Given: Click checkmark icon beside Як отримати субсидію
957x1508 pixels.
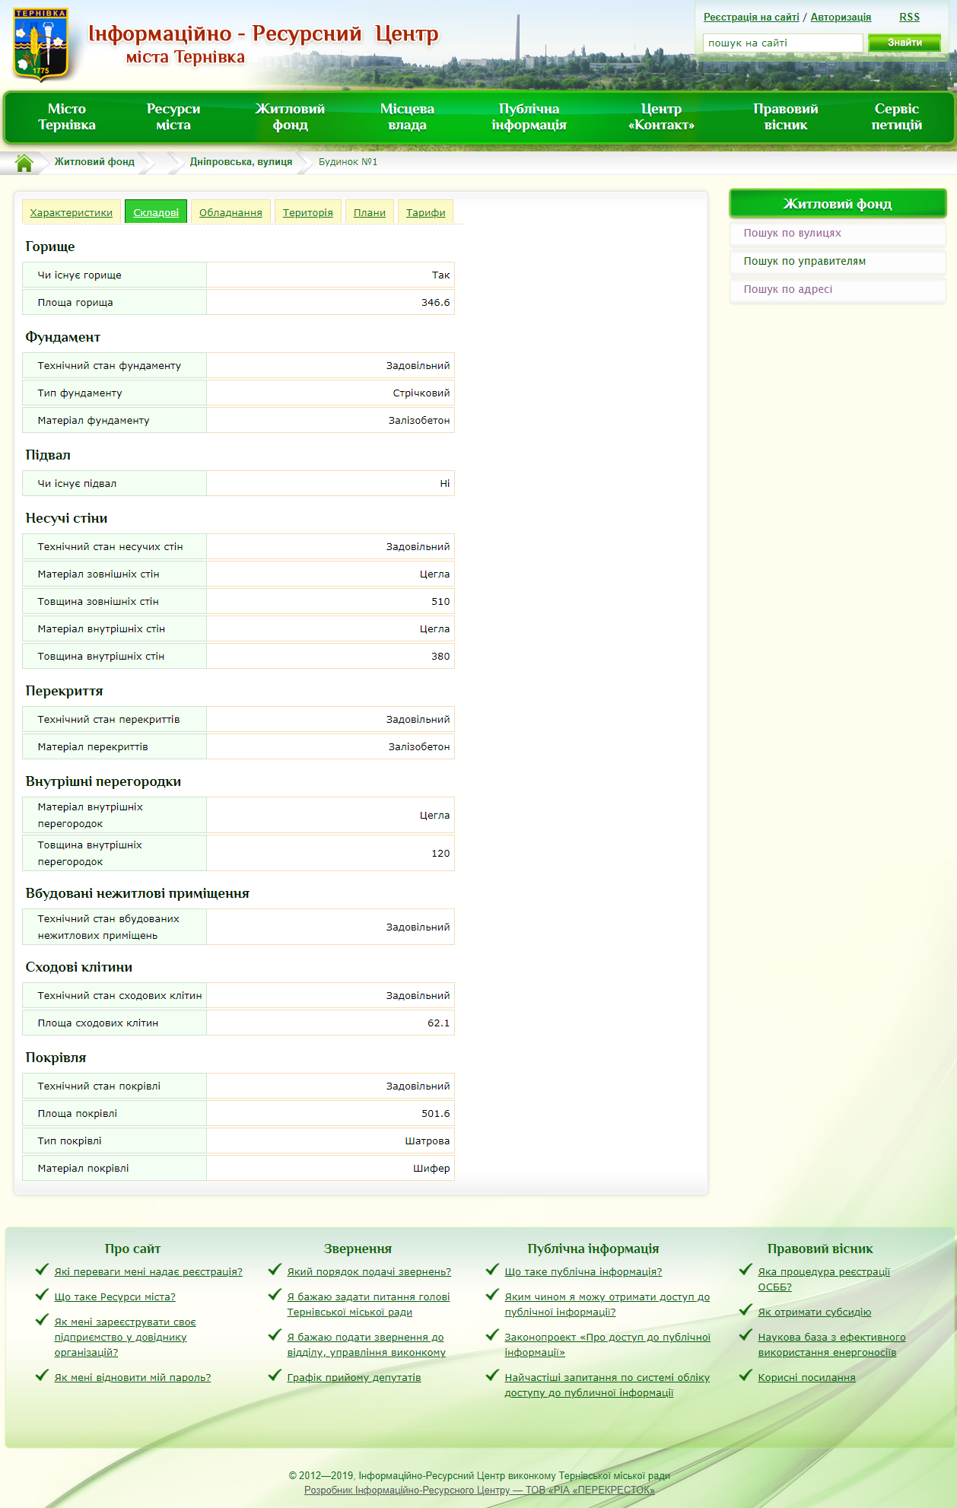Looking at the screenshot, I should pos(746,1310).
